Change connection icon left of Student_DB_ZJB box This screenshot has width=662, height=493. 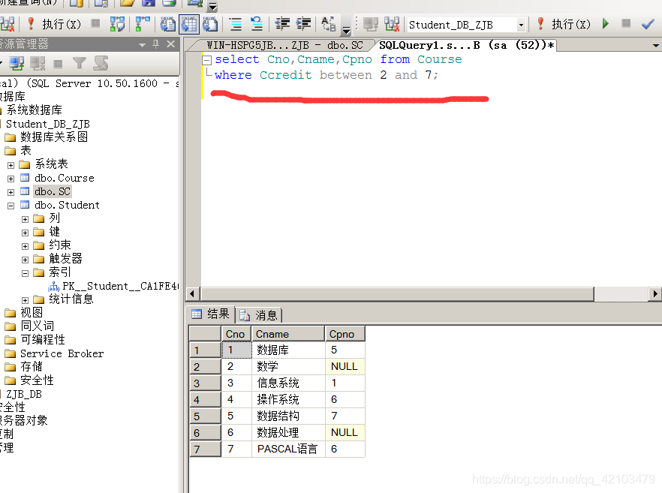(x=392, y=24)
